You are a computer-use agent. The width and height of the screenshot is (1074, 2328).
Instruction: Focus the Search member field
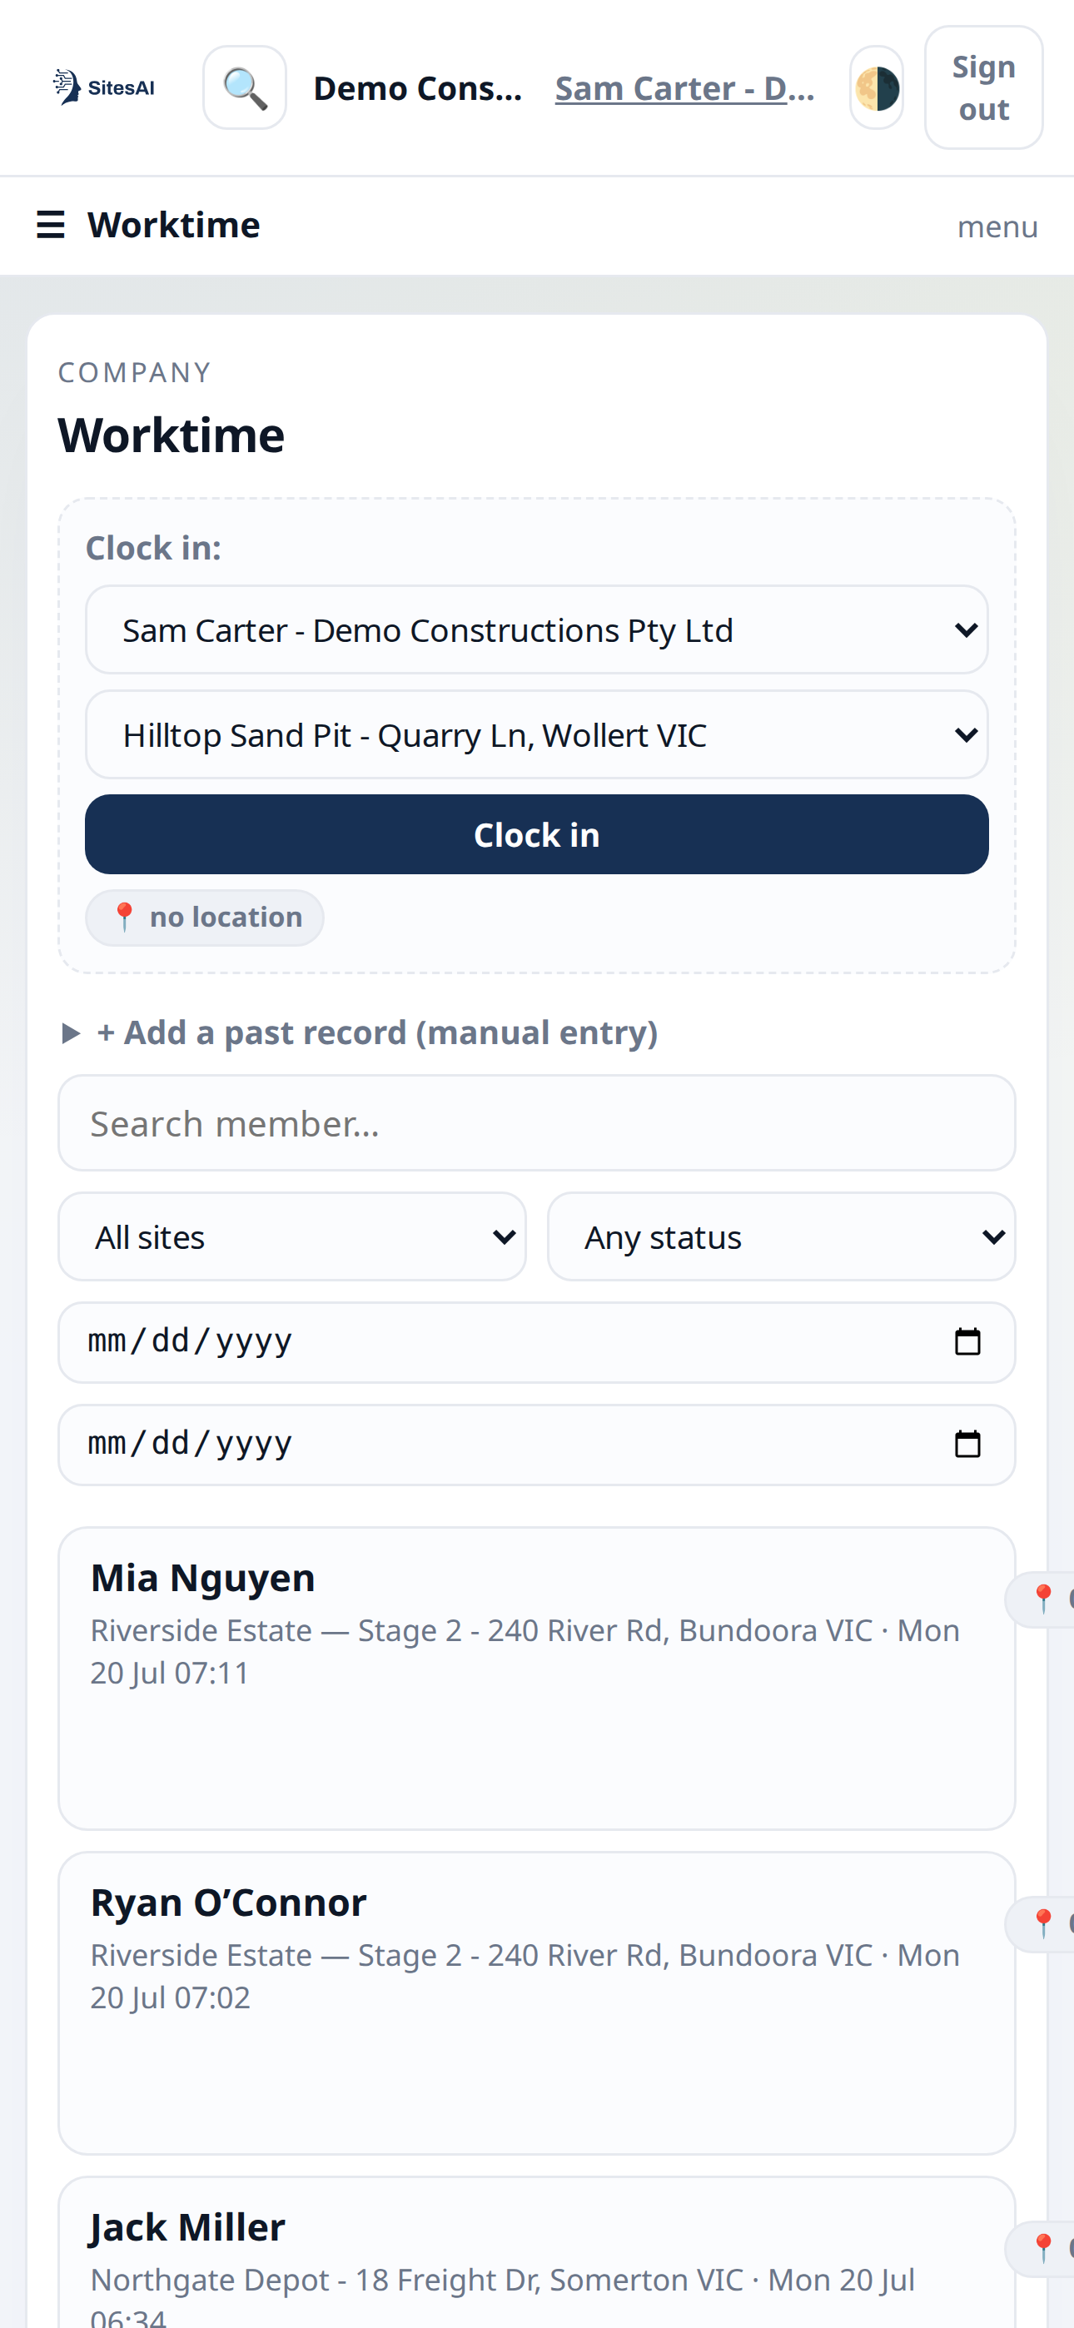point(537,1123)
